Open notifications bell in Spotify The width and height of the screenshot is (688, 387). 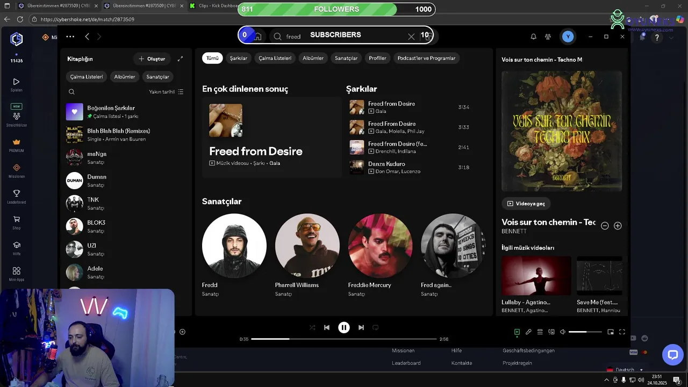coord(533,37)
